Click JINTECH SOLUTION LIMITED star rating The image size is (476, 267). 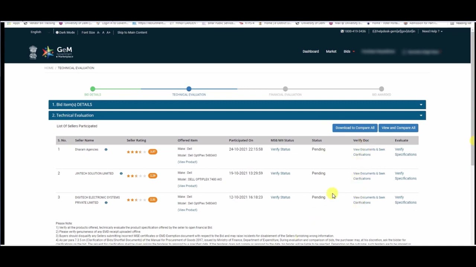point(137,176)
